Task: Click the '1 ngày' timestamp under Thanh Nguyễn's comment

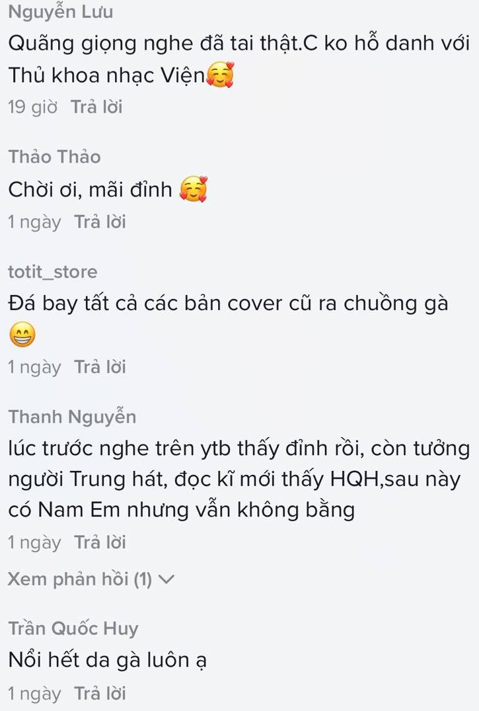Action: pyautogui.click(x=34, y=543)
